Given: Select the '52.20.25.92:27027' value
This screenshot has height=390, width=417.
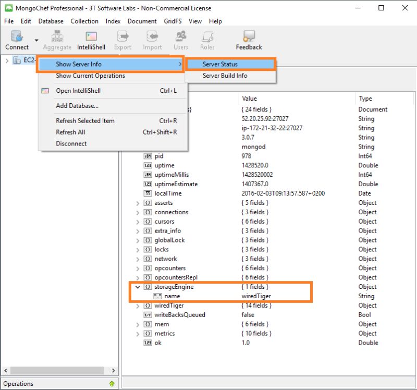Looking at the screenshot, I should coord(265,119).
